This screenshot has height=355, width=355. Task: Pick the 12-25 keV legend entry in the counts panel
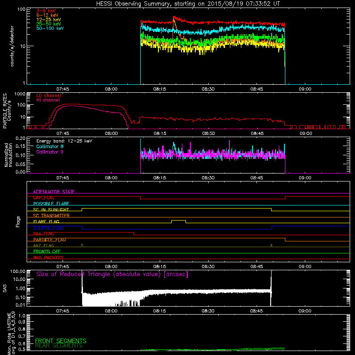48,20
